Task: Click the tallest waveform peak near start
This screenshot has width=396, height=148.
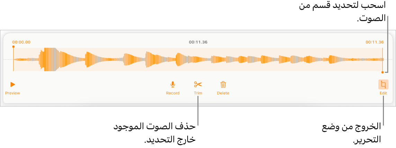Action: (x=49, y=59)
